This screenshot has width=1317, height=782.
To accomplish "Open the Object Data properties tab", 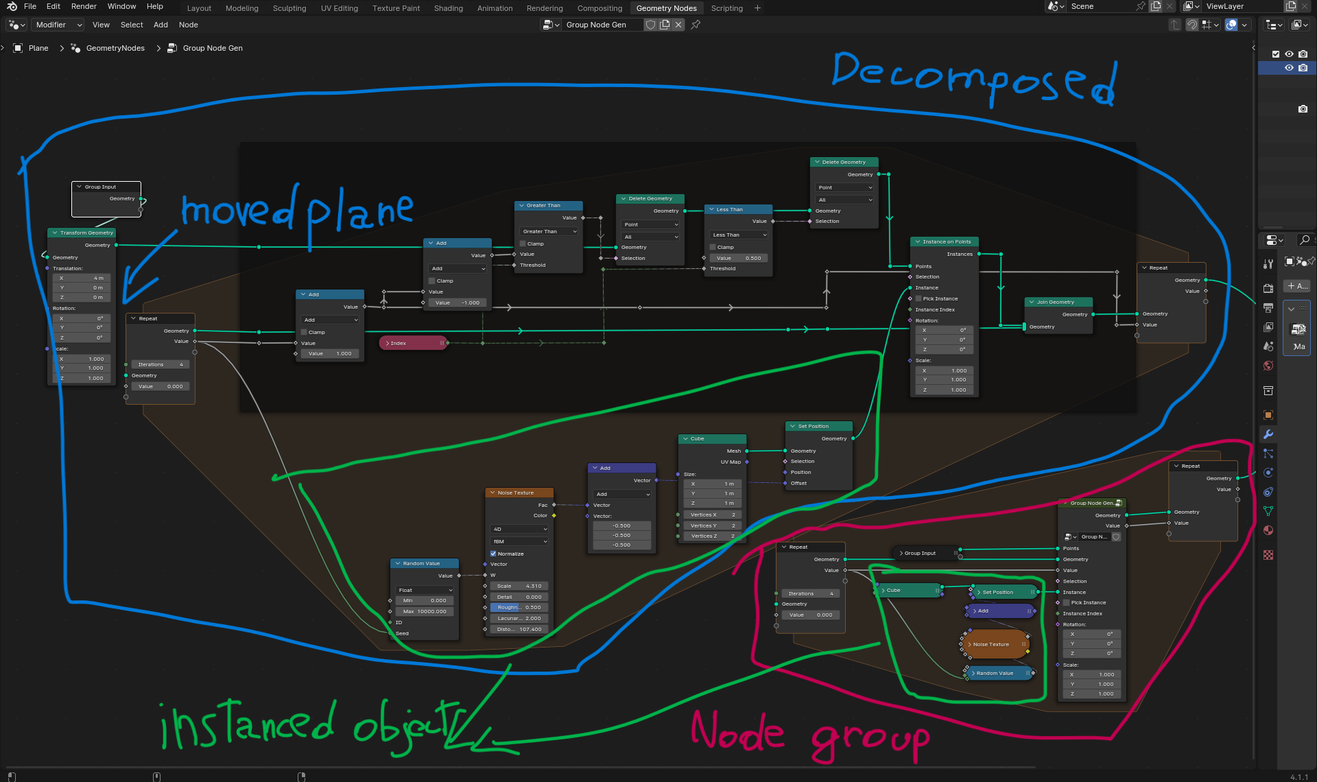I will [1268, 511].
